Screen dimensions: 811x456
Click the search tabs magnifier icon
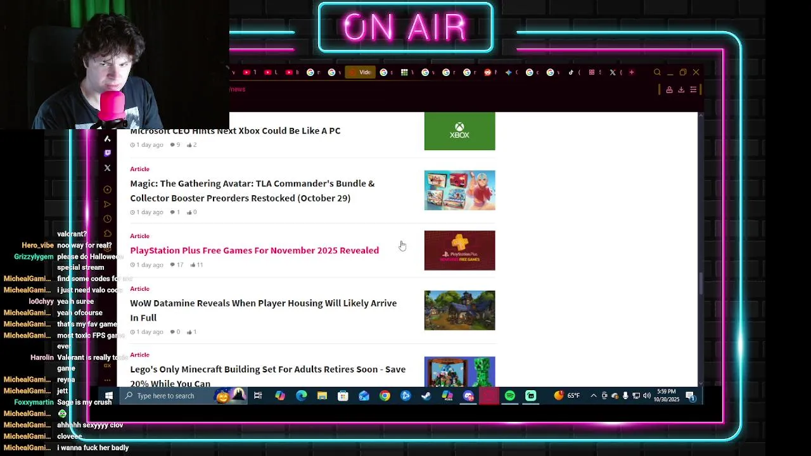[657, 72]
